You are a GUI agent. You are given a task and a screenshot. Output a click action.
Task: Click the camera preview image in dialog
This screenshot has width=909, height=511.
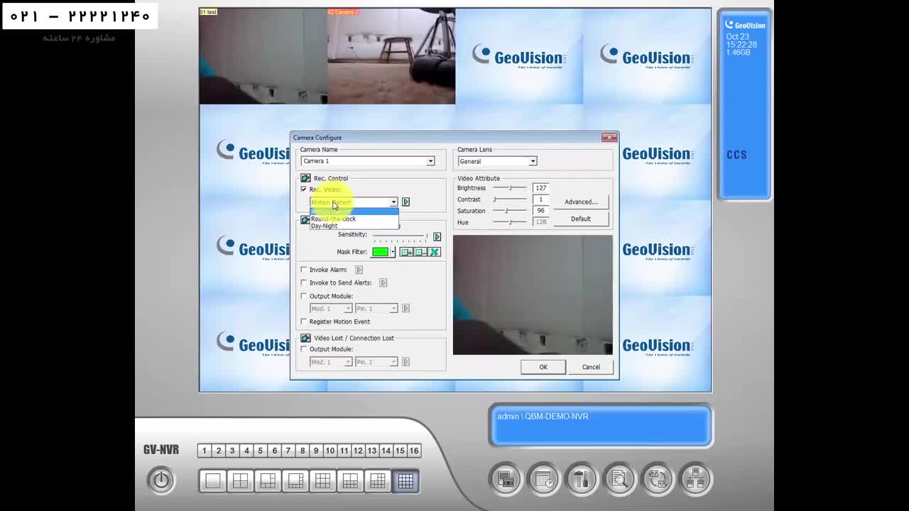click(x=533, y=295)
